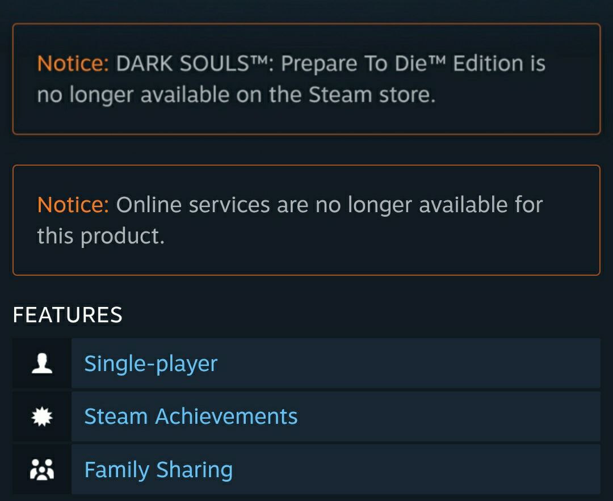Click the DARK SOULS store availability notice box
Image resolution: width=613 pixels, height=501 pixels.
[x=306, y=78]
